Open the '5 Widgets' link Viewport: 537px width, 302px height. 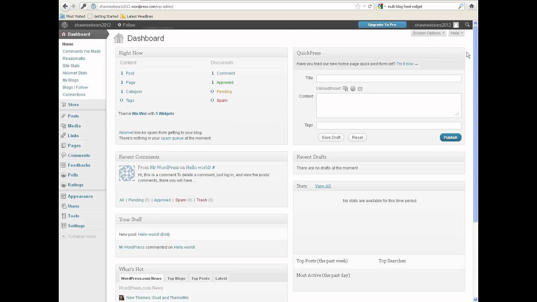[165, 114]
